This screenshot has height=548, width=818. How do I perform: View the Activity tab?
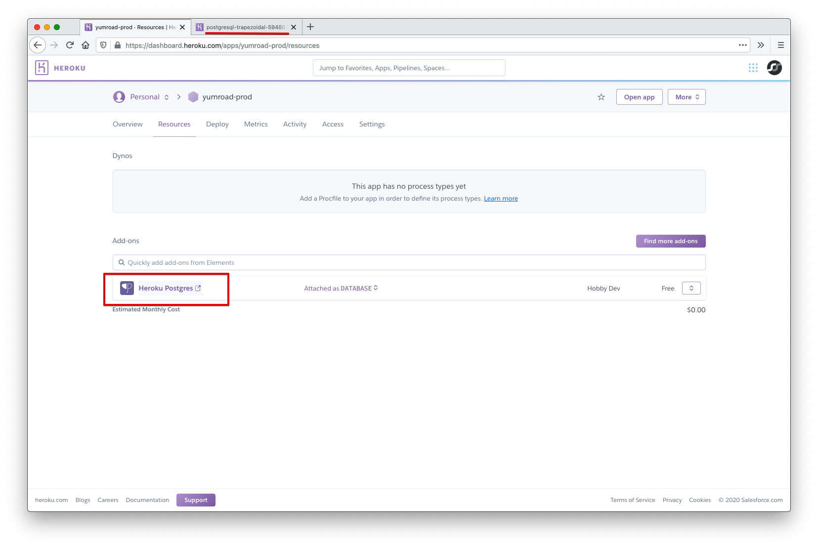click(x=295, y=124)
